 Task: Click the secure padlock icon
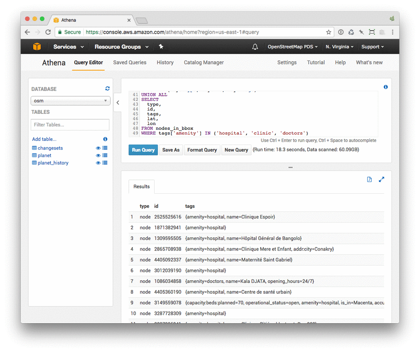[60, 32]
